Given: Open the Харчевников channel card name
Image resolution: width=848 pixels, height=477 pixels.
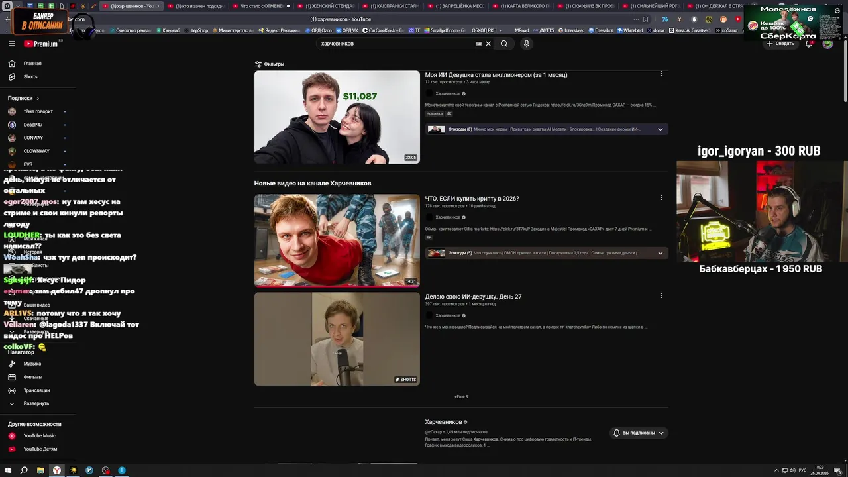Looking at the screenshot, I should [x=443, y=422].
